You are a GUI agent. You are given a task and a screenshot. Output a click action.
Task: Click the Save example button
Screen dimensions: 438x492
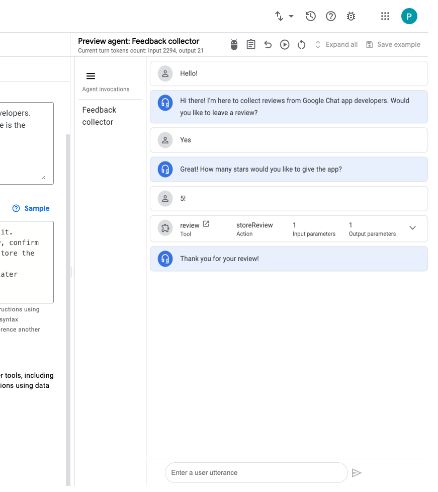393,45
